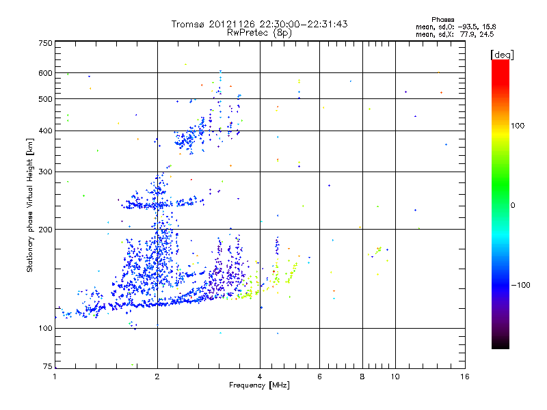Click the x-axis tick label "6"
Viewport: 547px width, 410px height.
[x=319, y=377]
